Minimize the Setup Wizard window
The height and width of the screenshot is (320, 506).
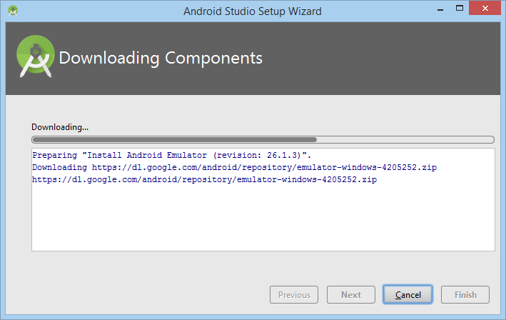pos(440,10)
